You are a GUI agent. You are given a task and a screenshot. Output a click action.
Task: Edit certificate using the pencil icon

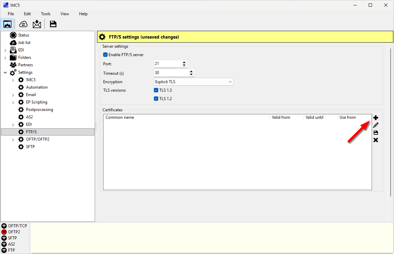(376, 125)
